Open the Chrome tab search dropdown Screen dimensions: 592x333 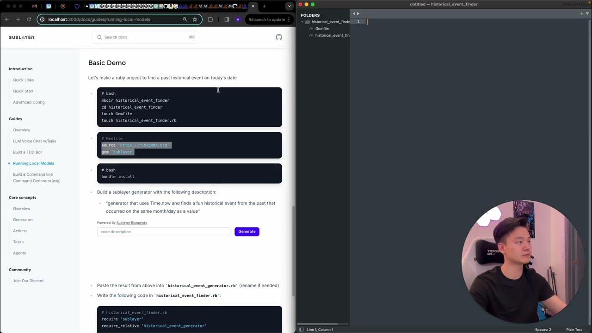[x=289, y=6]
